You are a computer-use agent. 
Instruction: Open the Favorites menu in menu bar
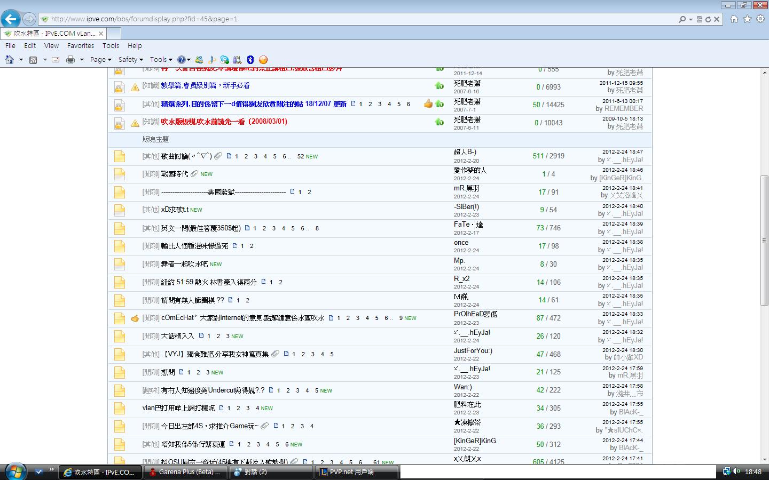pyautogui.click(x=80, y=46)
